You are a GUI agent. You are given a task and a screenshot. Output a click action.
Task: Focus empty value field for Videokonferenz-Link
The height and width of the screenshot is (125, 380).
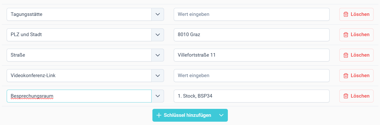[x=252, y=76]
